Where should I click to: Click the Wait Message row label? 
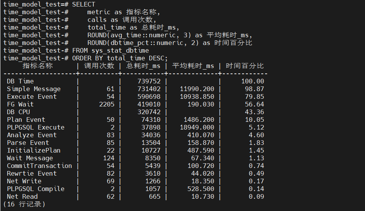30,158
